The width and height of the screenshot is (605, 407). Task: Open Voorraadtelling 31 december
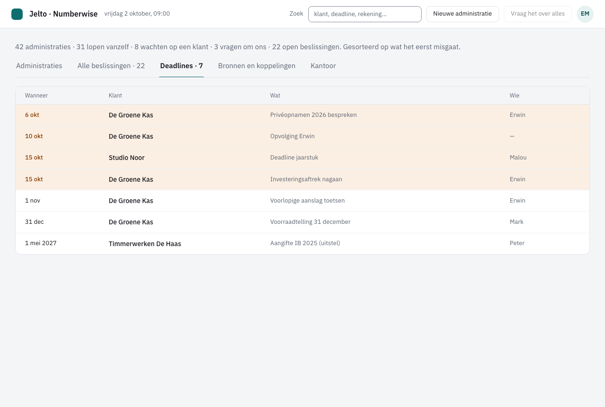pos(311,222)
